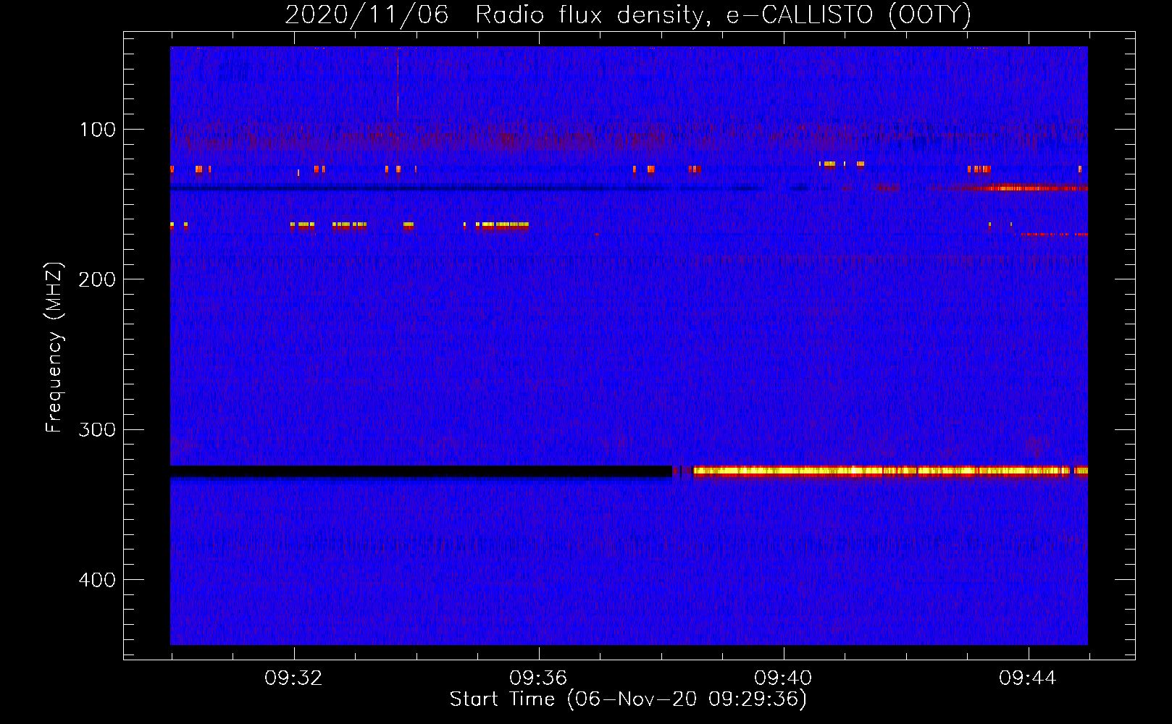
Task: Click the 'Start Time (06-Nov-20 09:29:36)' label
Action: (x=628, y=699)
